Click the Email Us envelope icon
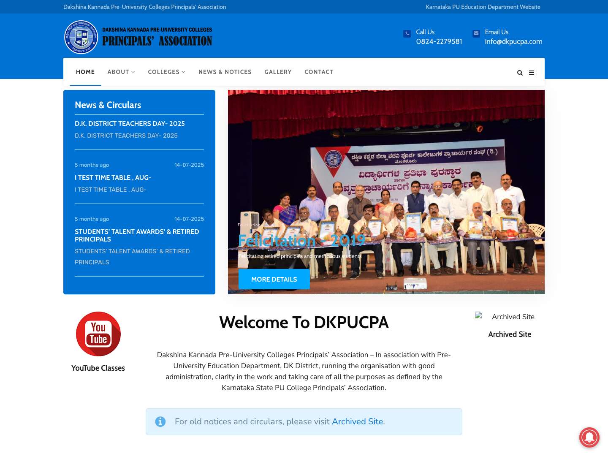This screenshot has height=456, width=608. [476, 33]
